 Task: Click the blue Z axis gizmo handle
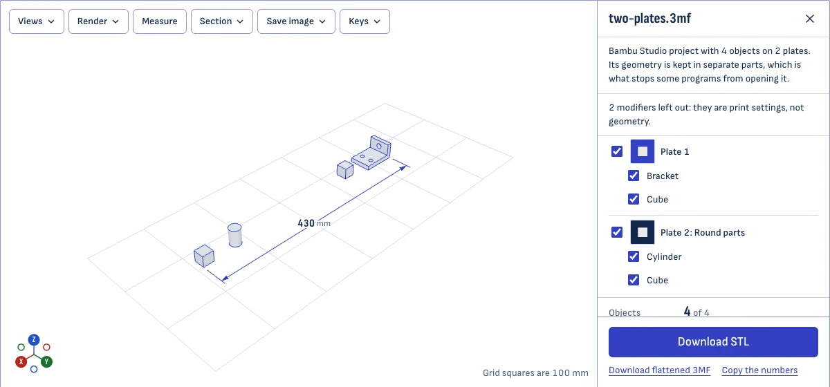pos(34,339)
